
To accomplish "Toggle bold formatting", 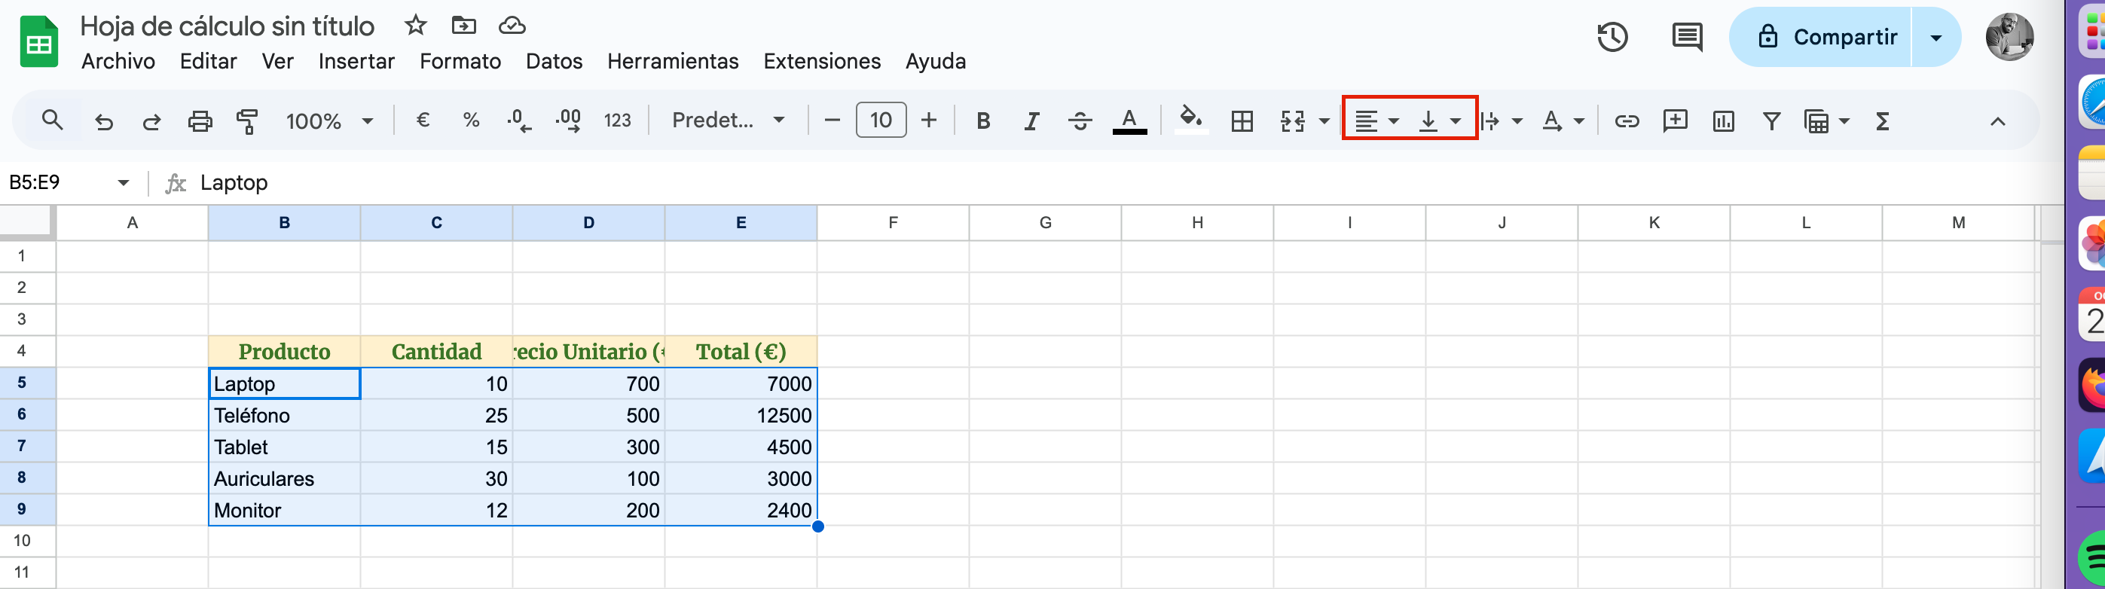I will click(x=983, y=121).
